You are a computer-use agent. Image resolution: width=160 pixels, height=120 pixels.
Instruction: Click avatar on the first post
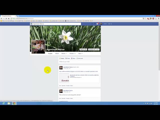pos(61,68)
